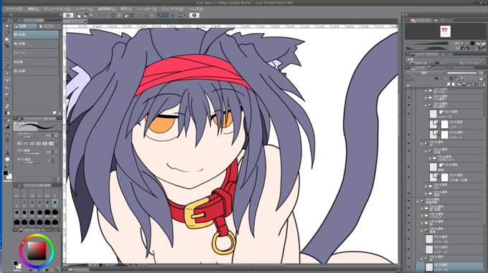Open the 編集(E) menu
The image size is (488, 273).
(33, 9)
